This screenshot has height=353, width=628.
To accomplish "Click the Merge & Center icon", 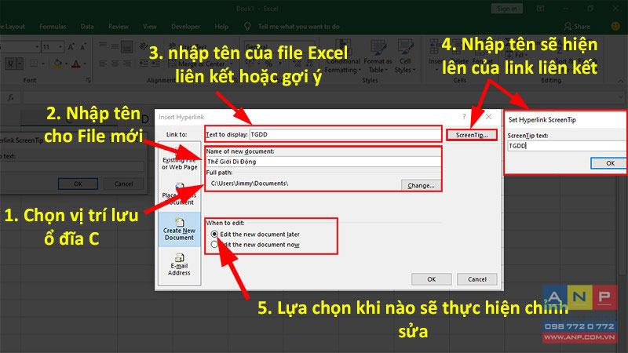I will (x=172, y=64).
